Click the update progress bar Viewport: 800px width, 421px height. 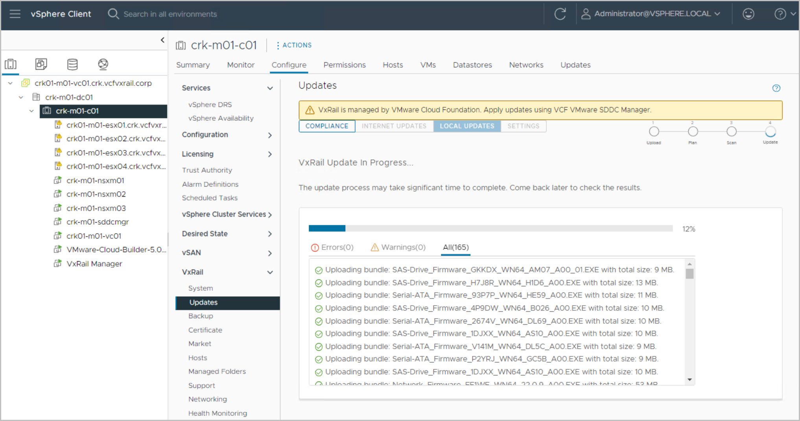490,229
